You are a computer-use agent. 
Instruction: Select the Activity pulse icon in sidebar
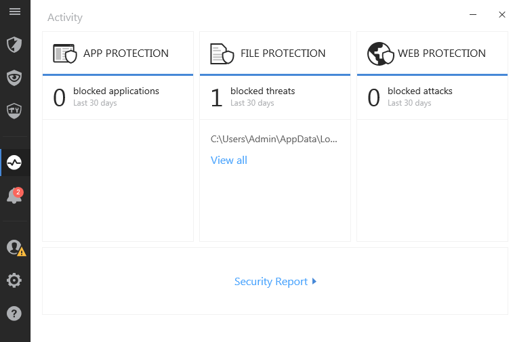pos(15,163)
